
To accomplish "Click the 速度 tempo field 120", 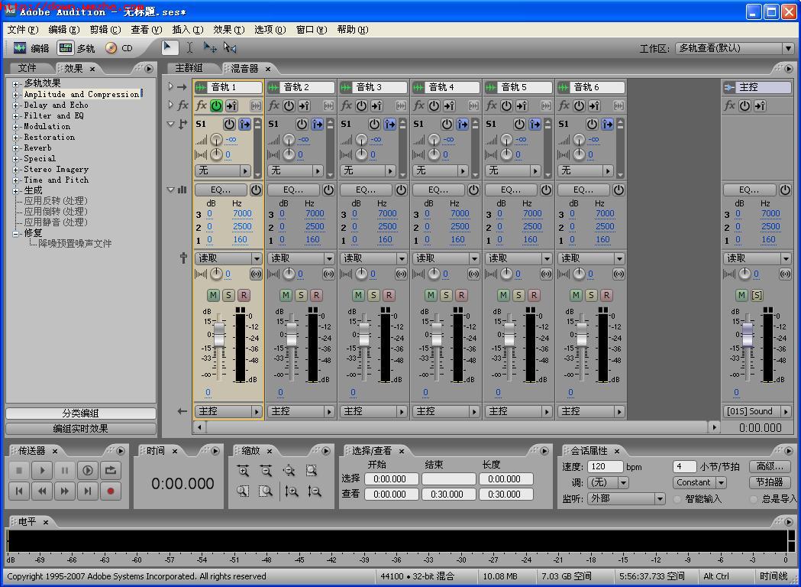I will click(x=605, y=467).
